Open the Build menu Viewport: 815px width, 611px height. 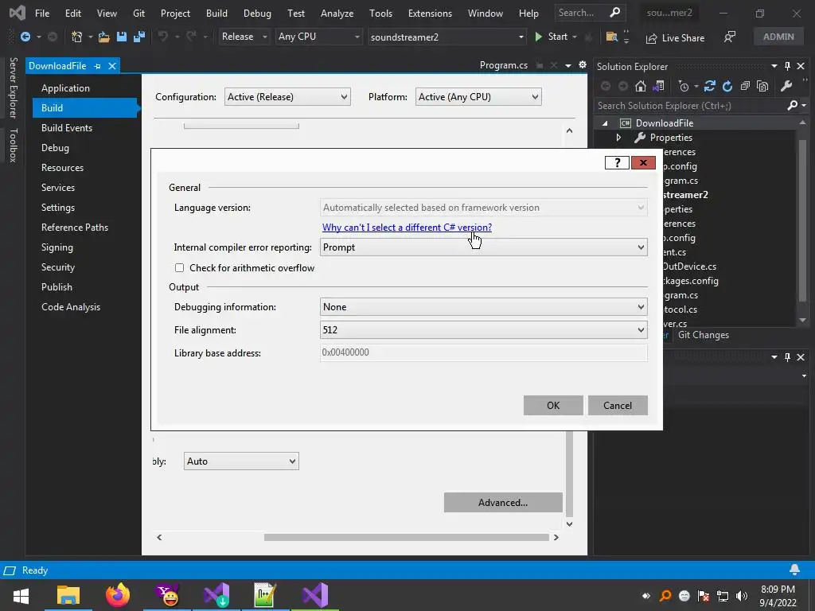216,14
